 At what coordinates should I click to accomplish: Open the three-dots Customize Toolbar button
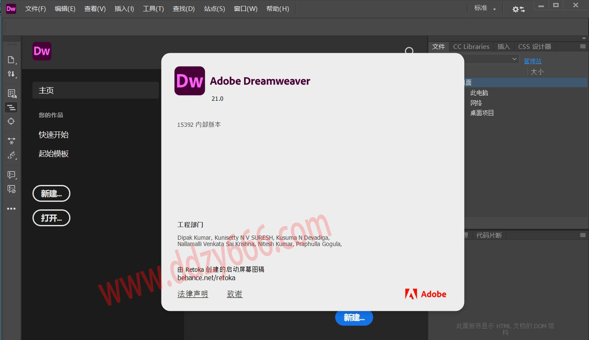click(x=11, y=209)
